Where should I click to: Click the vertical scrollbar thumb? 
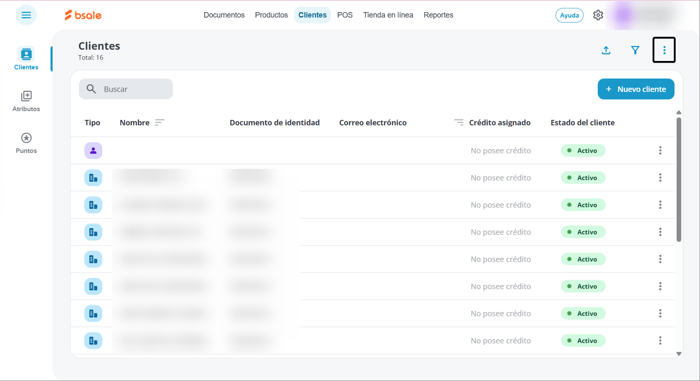pos(679,179)
